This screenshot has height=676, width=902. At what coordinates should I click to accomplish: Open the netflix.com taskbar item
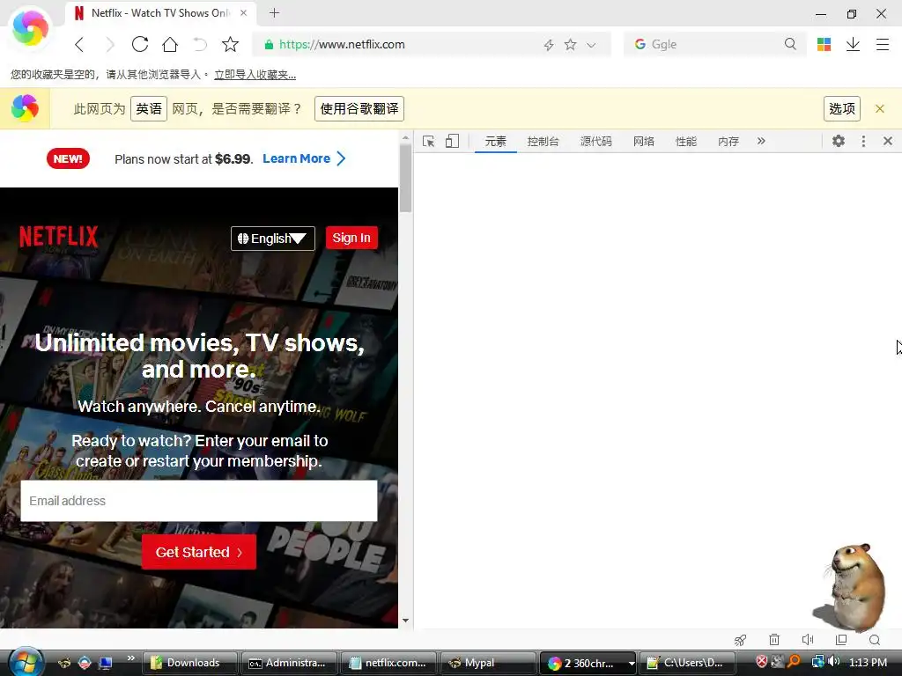point(388,663)
